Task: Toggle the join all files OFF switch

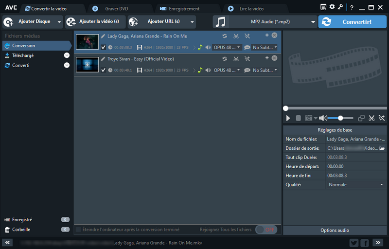Action: coord(266,230)
